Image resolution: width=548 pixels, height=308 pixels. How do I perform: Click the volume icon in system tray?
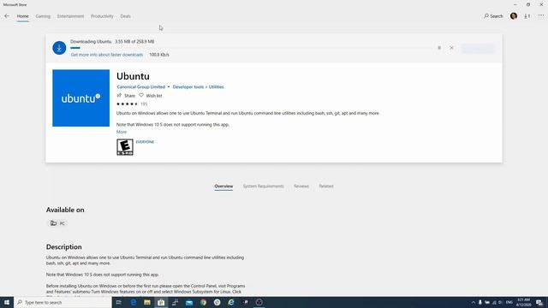coord(500,302)
